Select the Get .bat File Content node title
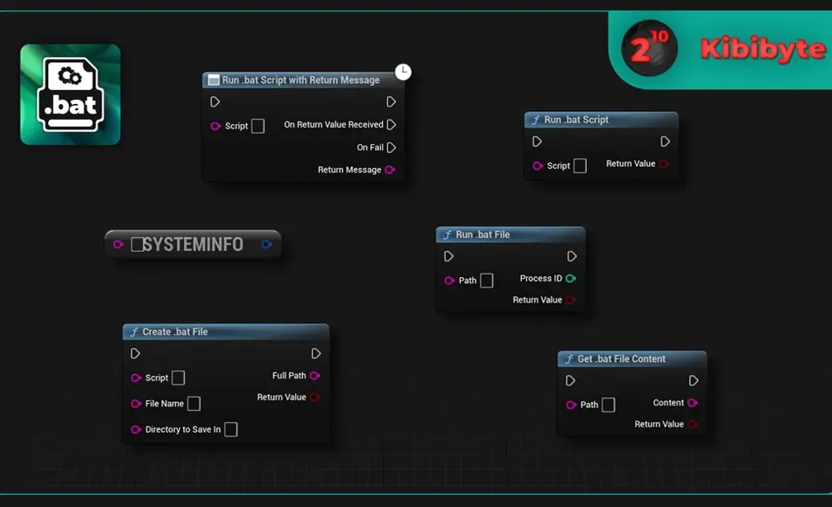The image size is (832, 507). click(x=621, y=359)
